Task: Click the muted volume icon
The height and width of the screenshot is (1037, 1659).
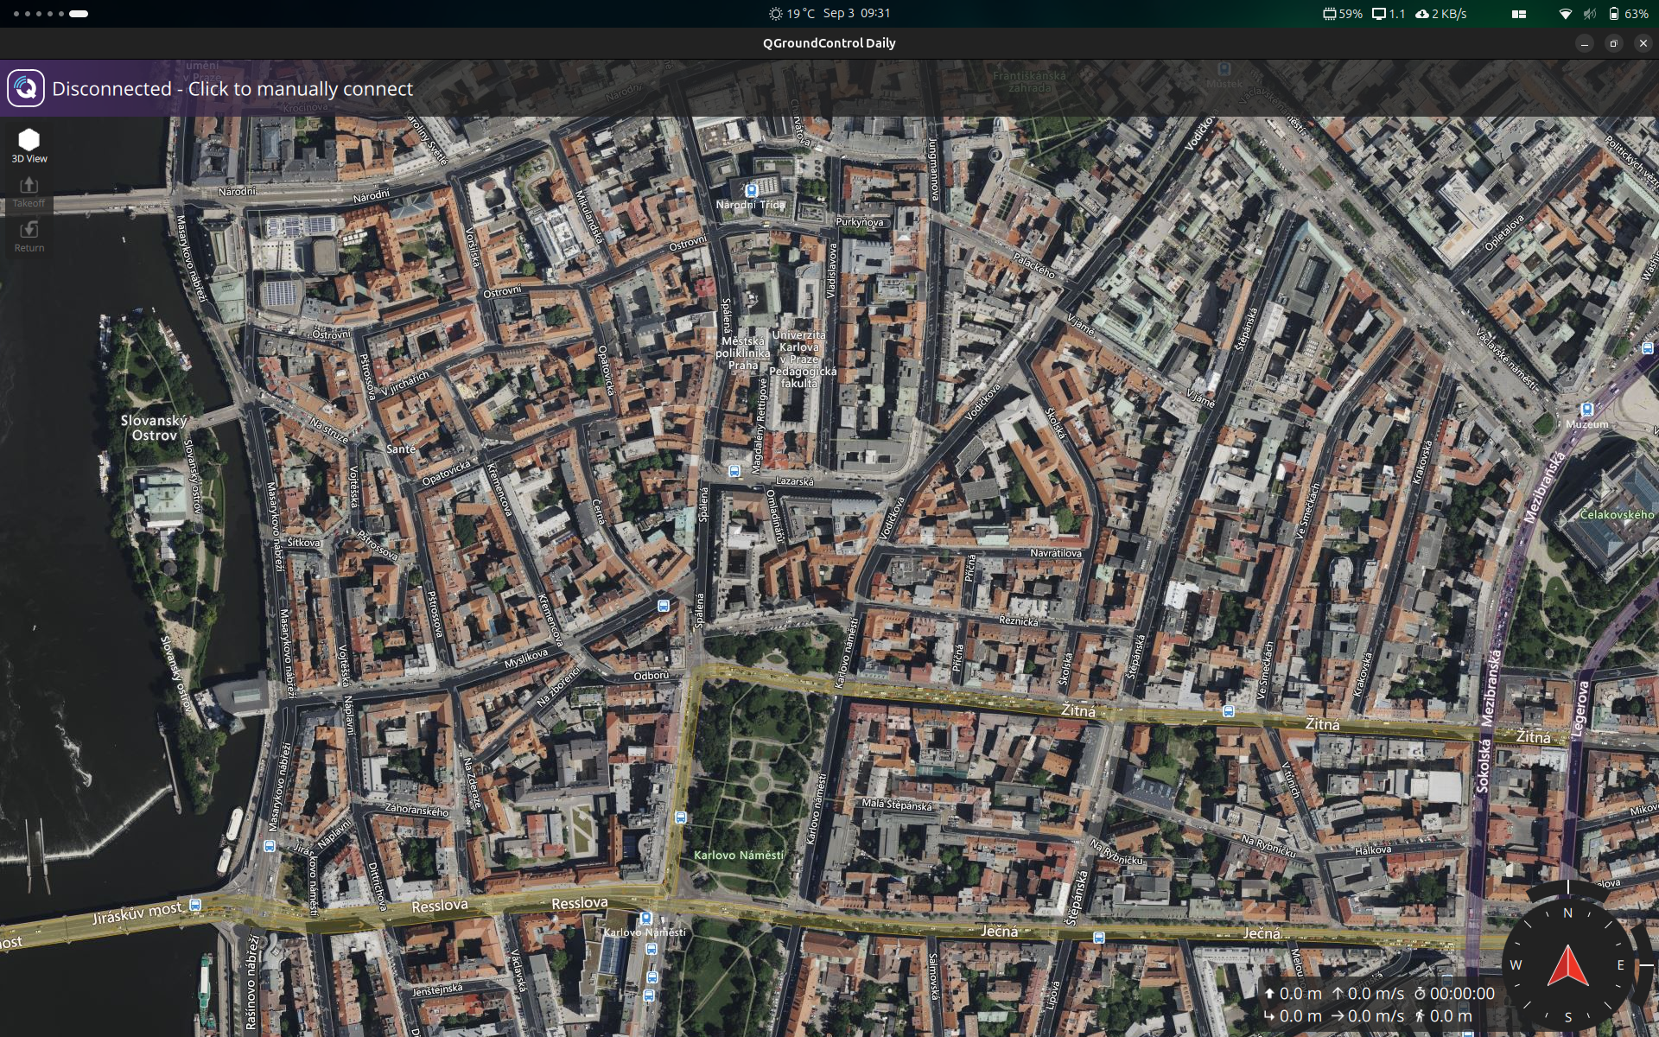Action: click(x=1589, y=14)
